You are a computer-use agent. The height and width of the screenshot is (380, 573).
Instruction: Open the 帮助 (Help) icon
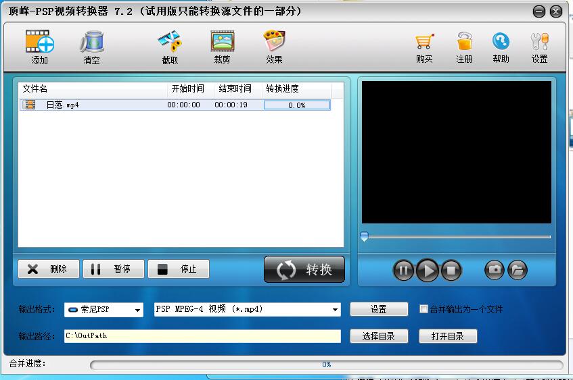[501, 45]
